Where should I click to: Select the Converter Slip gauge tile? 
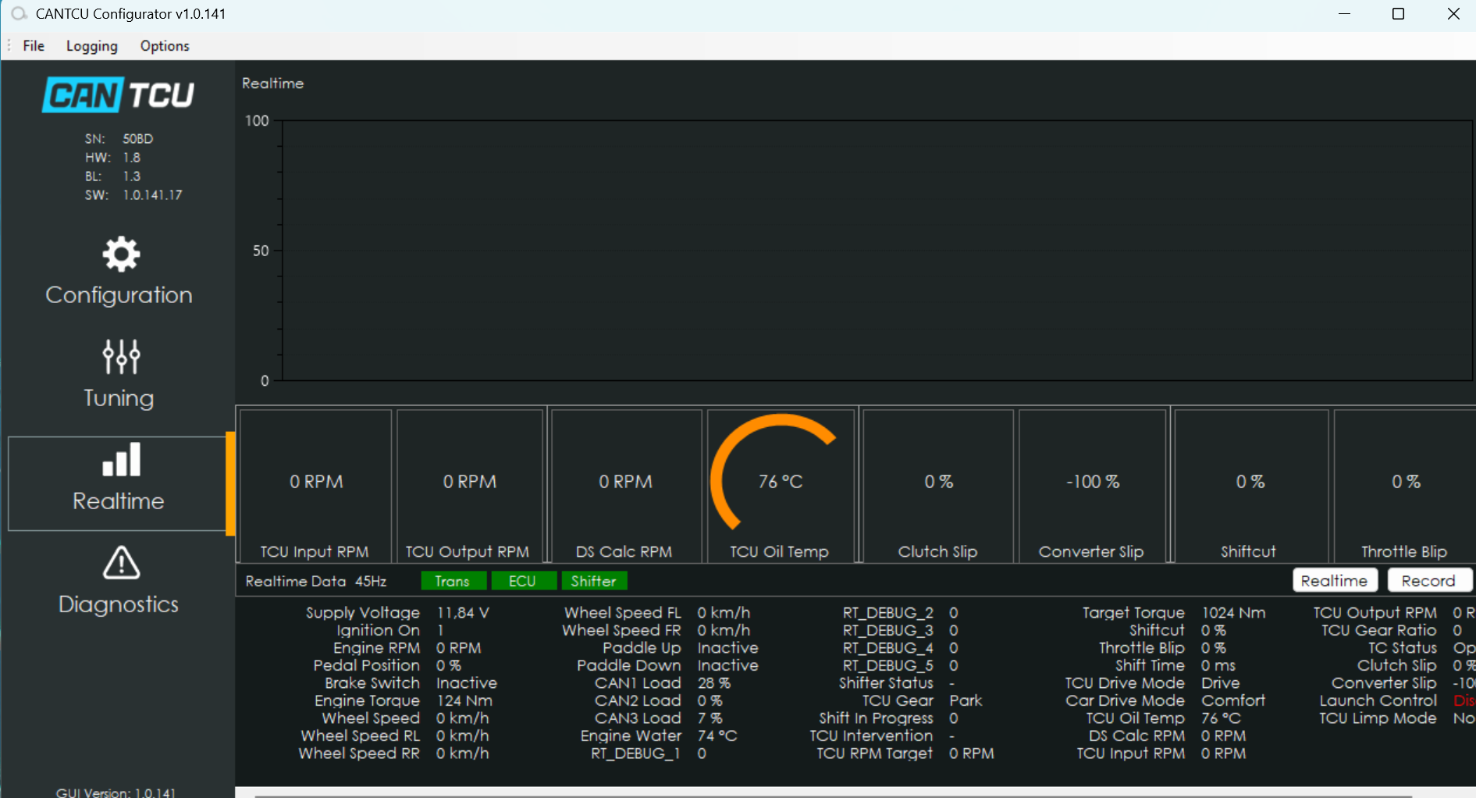coord(1091,484)
